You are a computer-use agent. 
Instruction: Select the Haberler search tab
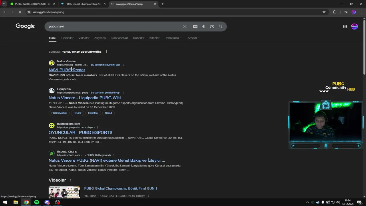139,38
